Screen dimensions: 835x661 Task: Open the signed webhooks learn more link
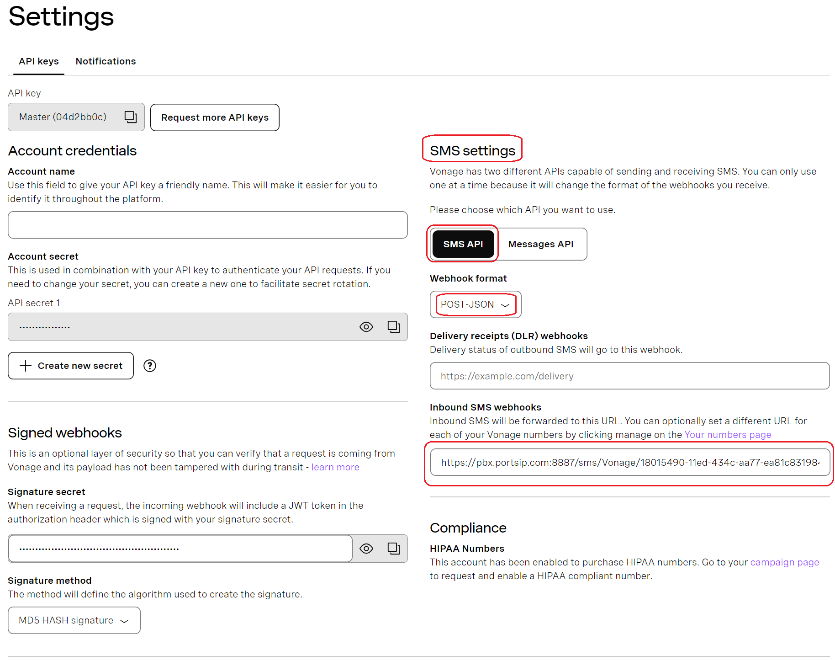click(x=335, y=467)
